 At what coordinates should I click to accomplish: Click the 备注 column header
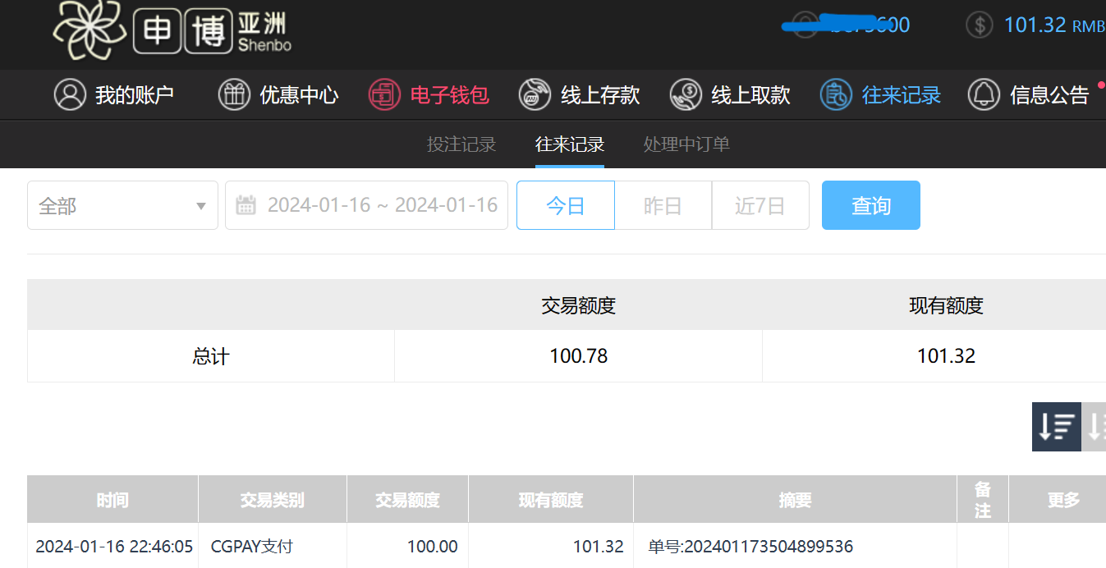(x=983, y=500)
